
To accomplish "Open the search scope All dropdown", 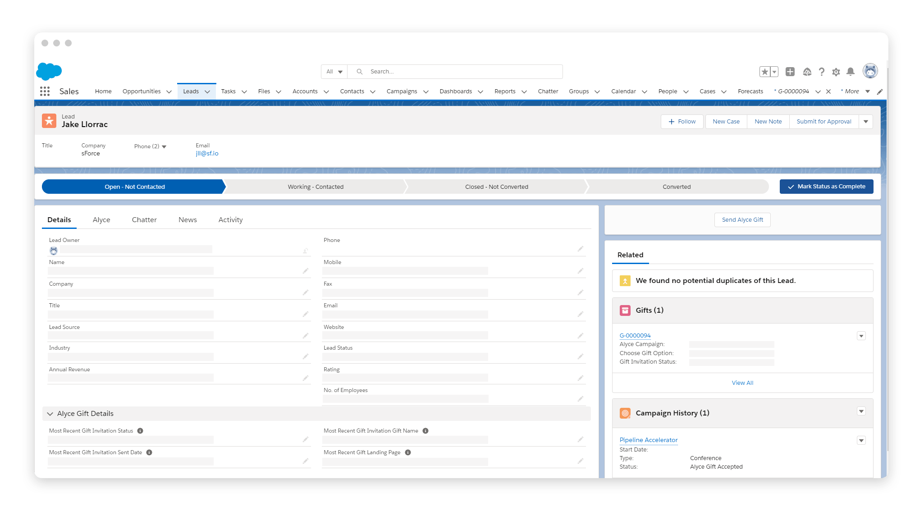I will coord(334,72).
